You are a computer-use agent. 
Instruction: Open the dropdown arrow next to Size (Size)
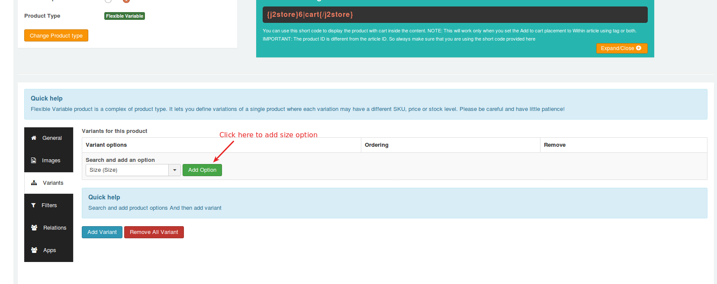pyautogui.click(x=174, y=170)
